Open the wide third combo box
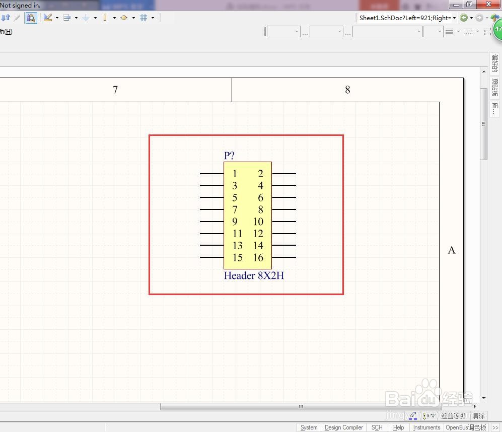 click(x=387, y=31)
